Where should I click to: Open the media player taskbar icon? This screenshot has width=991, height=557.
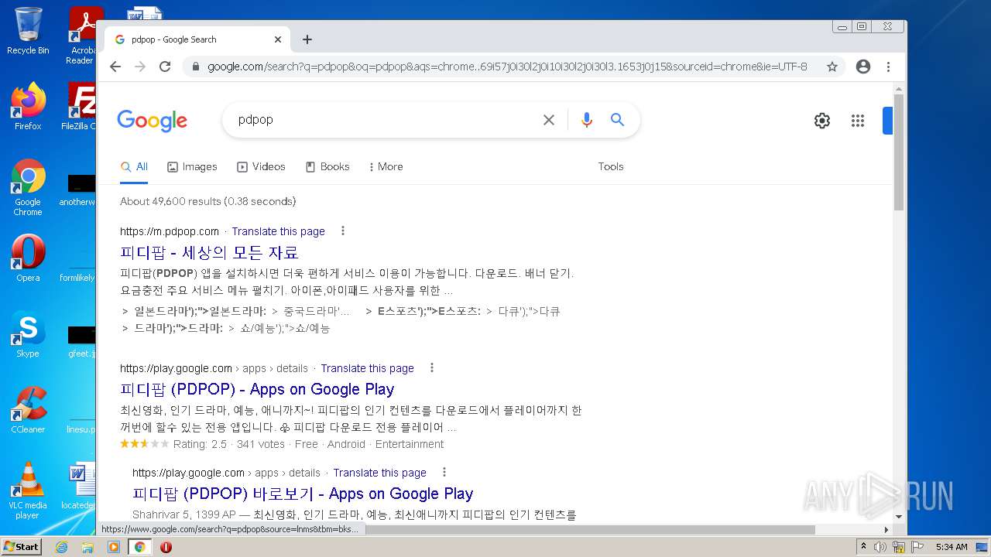(x=114, y=547)
